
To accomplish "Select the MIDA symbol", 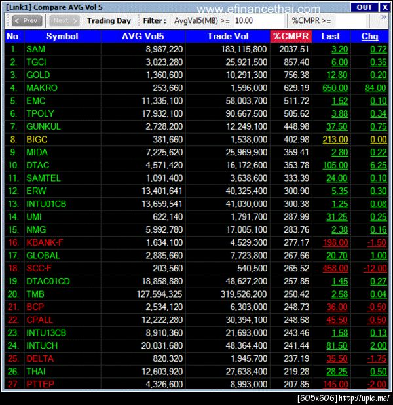I will coord(37,153).
